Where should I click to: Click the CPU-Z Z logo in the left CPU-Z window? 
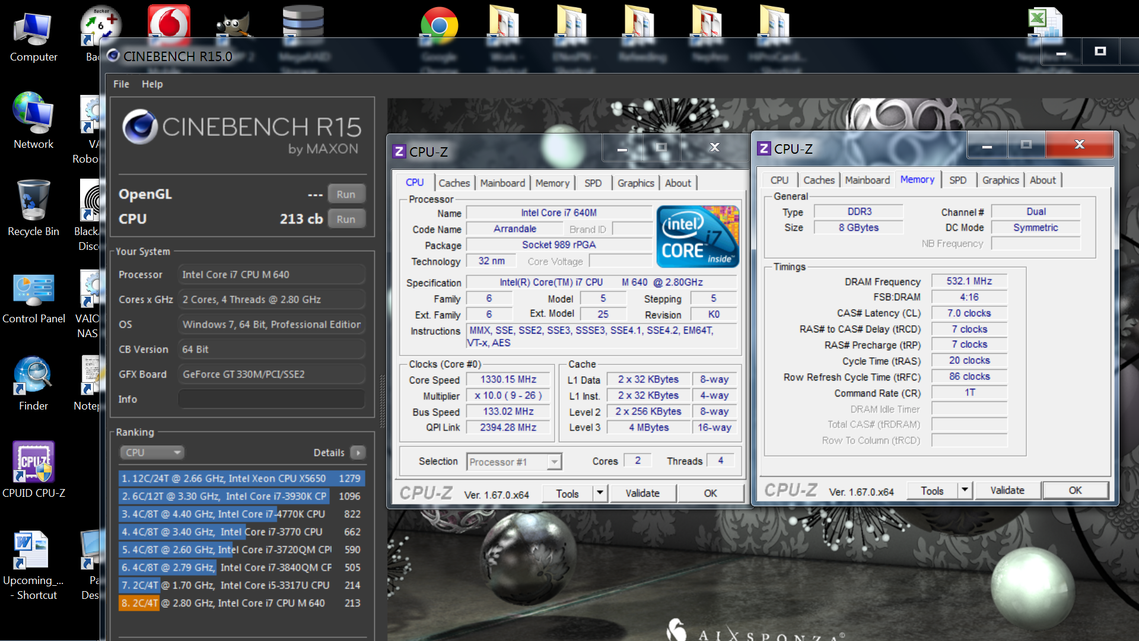point(399,152)
